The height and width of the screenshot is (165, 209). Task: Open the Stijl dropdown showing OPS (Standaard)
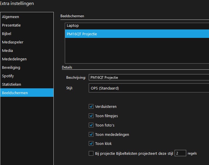[x=148, y=88]
